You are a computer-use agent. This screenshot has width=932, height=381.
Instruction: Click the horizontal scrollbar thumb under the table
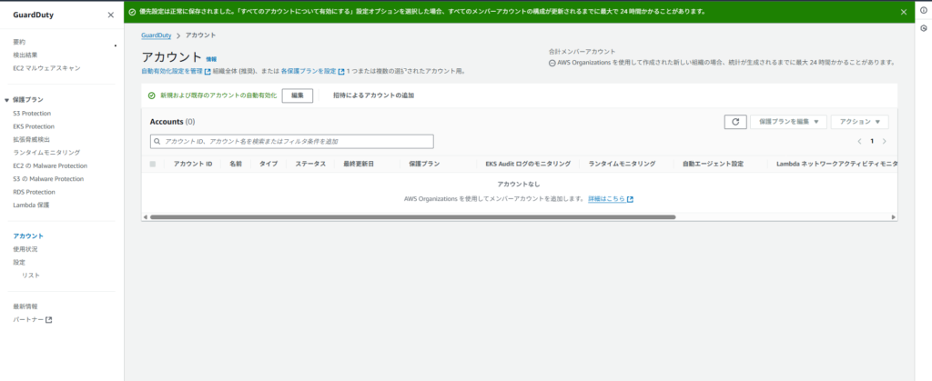412,217
